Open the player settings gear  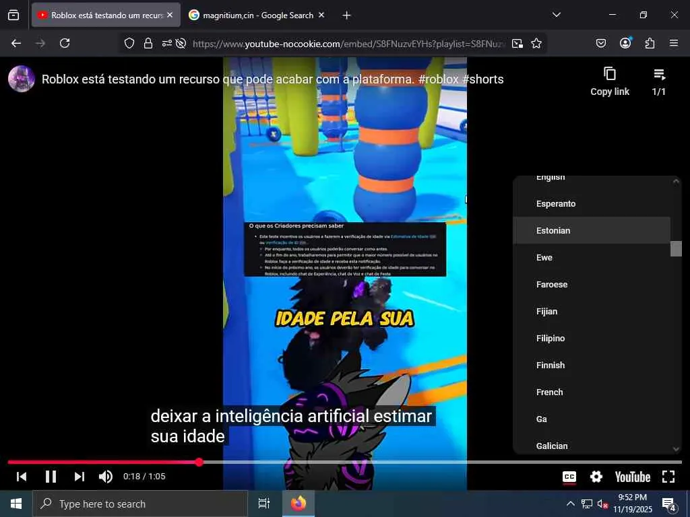[596, 477]
